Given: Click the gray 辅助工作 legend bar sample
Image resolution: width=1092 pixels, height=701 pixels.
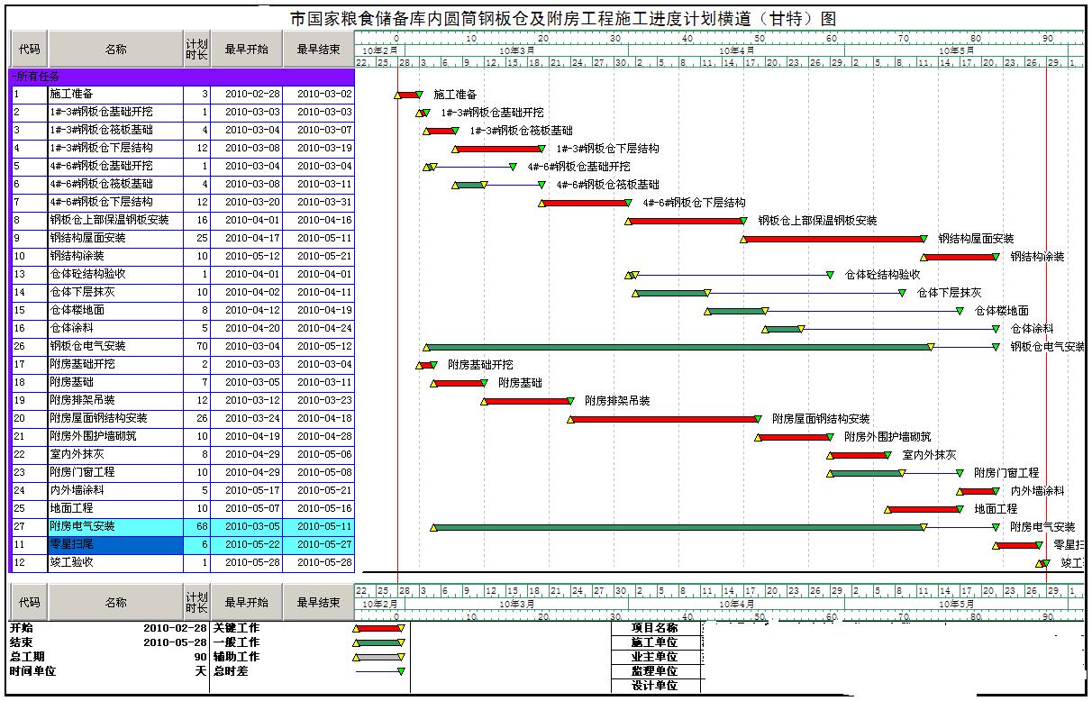Looking at the screenshot, I should (378, 657).
